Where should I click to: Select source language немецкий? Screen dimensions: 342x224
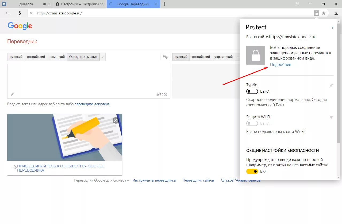point(57,57)
